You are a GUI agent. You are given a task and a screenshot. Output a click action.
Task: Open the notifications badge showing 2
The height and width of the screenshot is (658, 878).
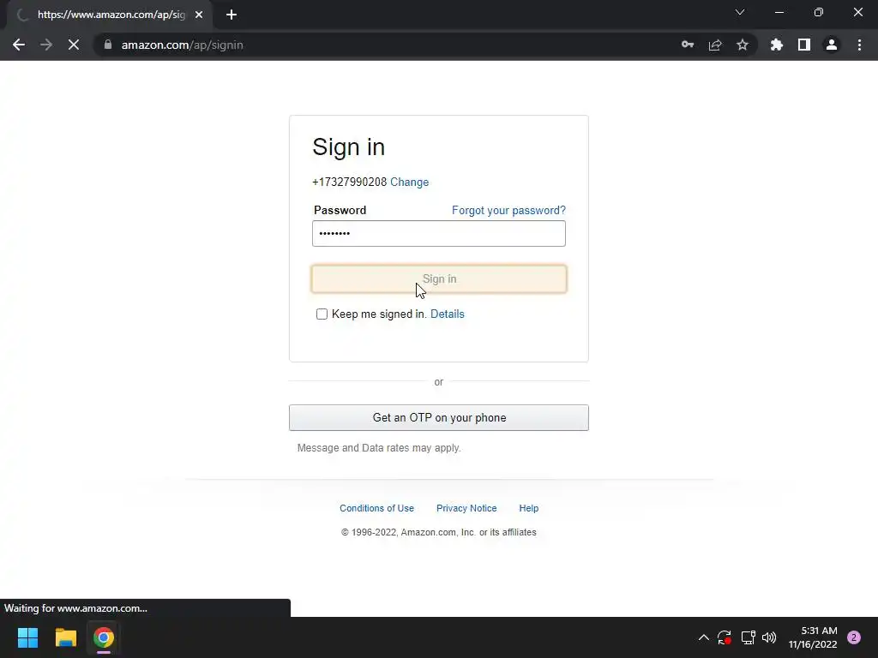[x=854, y=637]
